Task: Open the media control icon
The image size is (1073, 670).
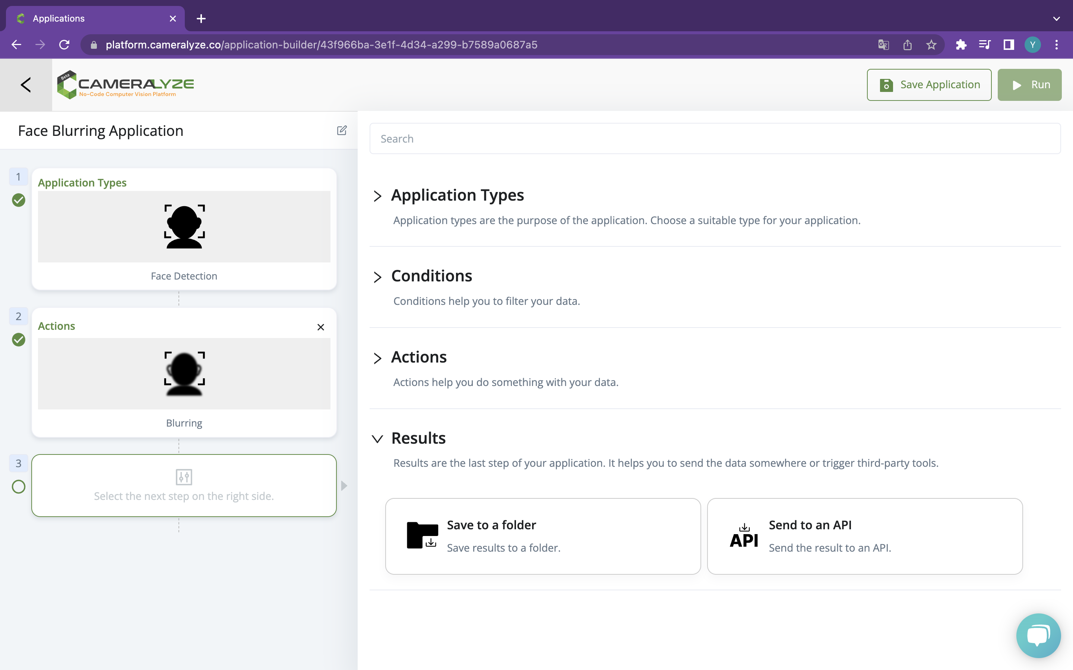Action: [x=985, y=45]
